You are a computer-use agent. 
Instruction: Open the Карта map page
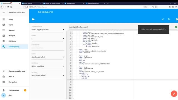(x=11, y=25)
